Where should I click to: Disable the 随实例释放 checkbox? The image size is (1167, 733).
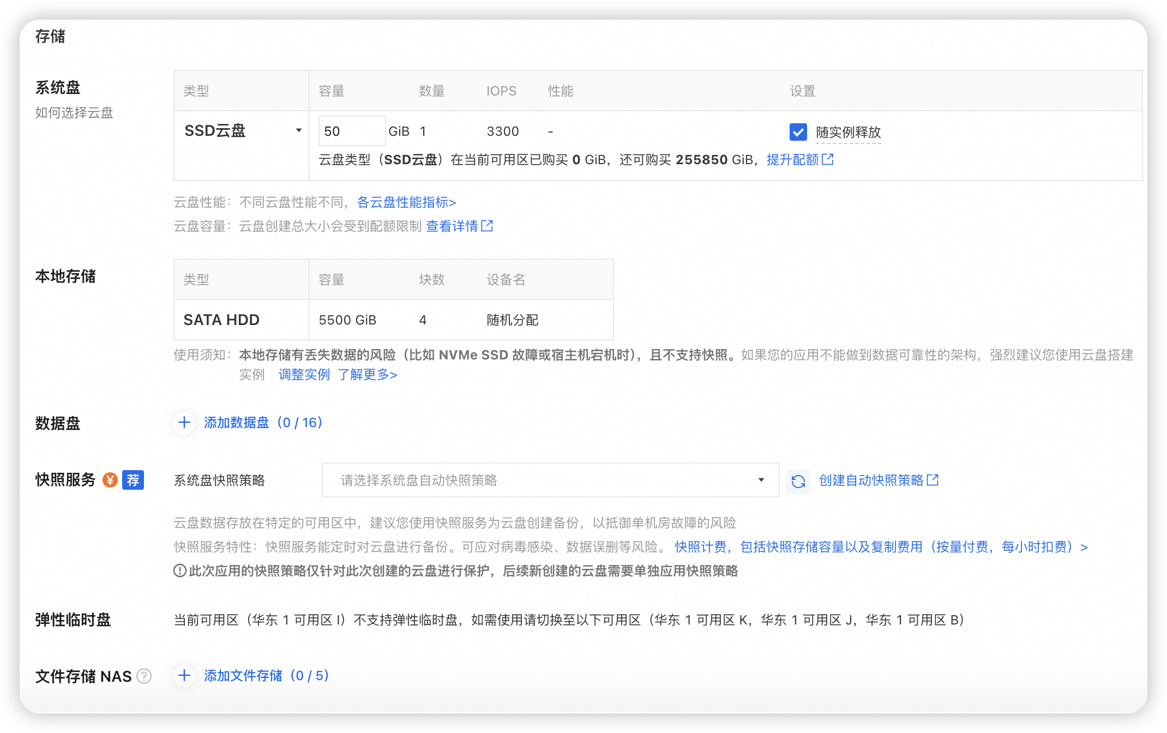coord(798,132)
